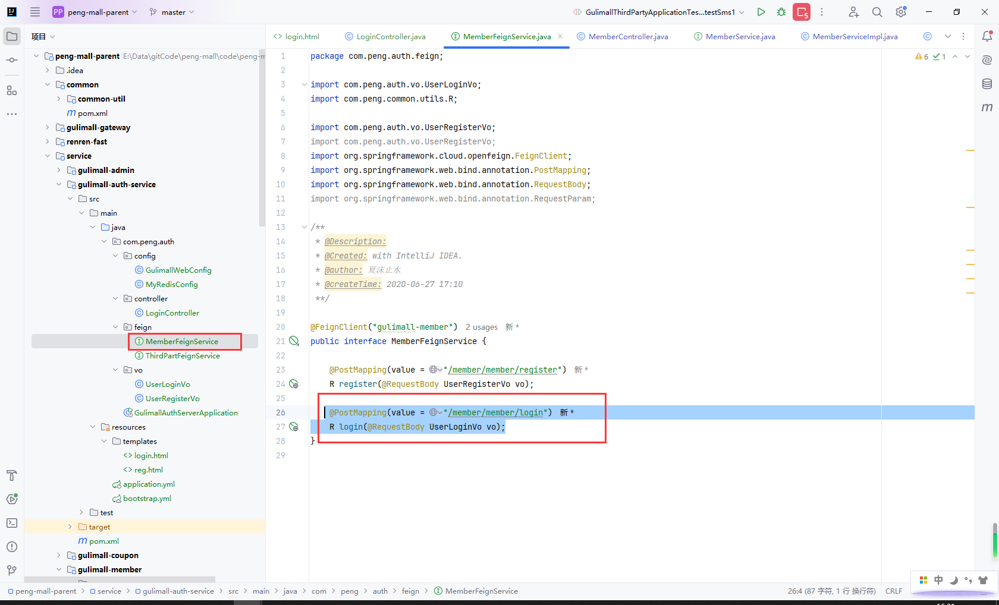Select GulimallAuthServerApplication in tree
Image resolution: width=999 pixels, height=605 pixels.
point(186,412)
